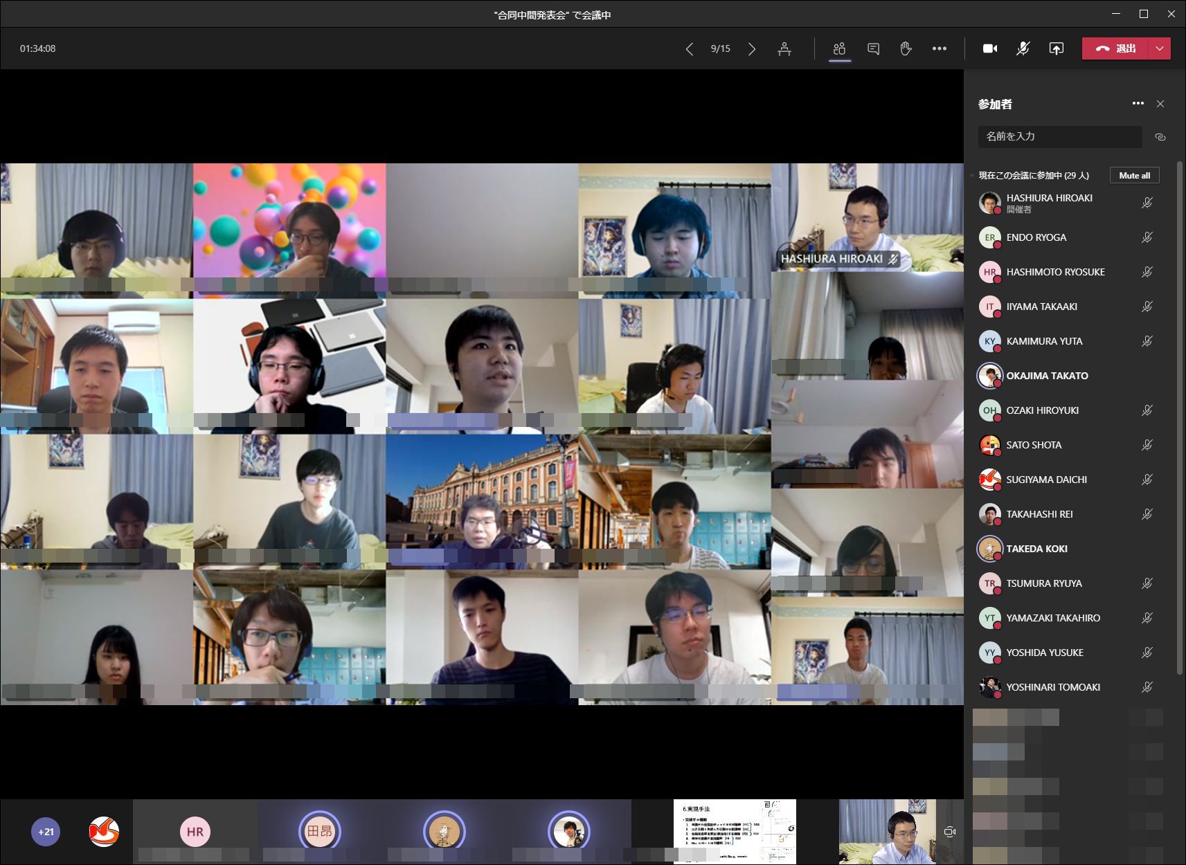Viewport: 1186px width, 865px height.
Task: Click HASHIURA HIROAKI video tile
Action: pyautogui.click(x=867, y=217)
